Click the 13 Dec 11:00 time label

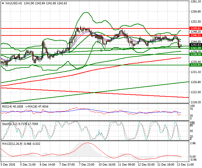point(185,165)
